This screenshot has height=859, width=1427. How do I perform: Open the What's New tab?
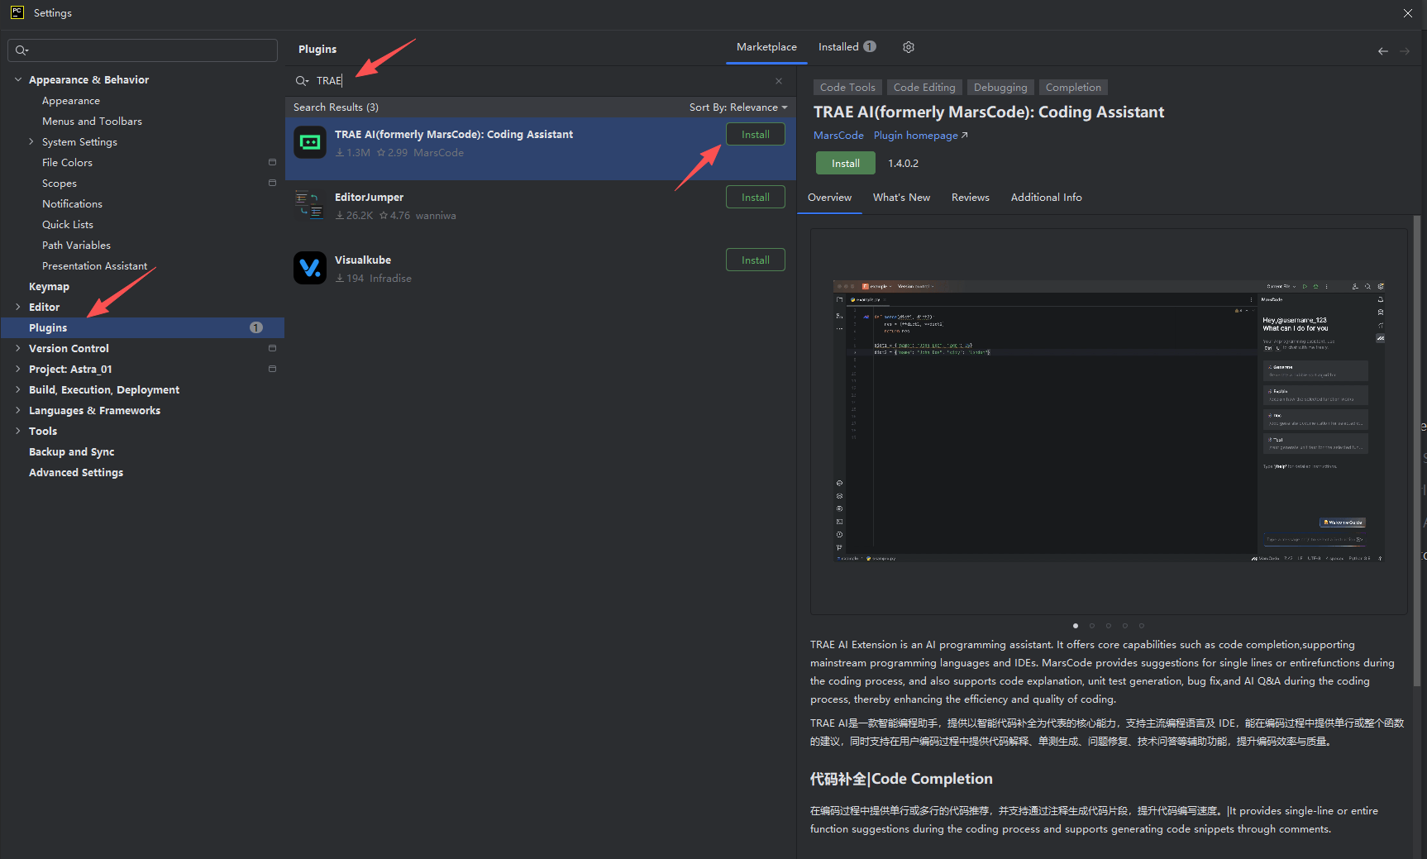(901, 198)
